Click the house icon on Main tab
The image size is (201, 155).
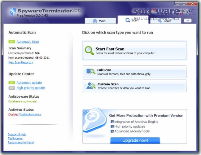95,21
